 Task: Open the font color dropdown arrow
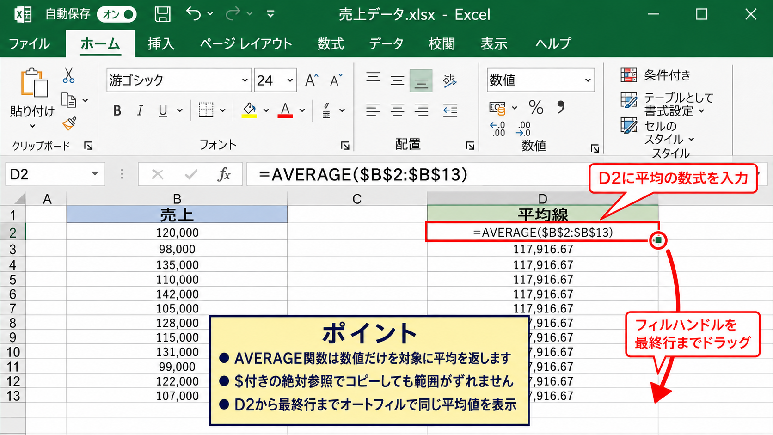302,110
